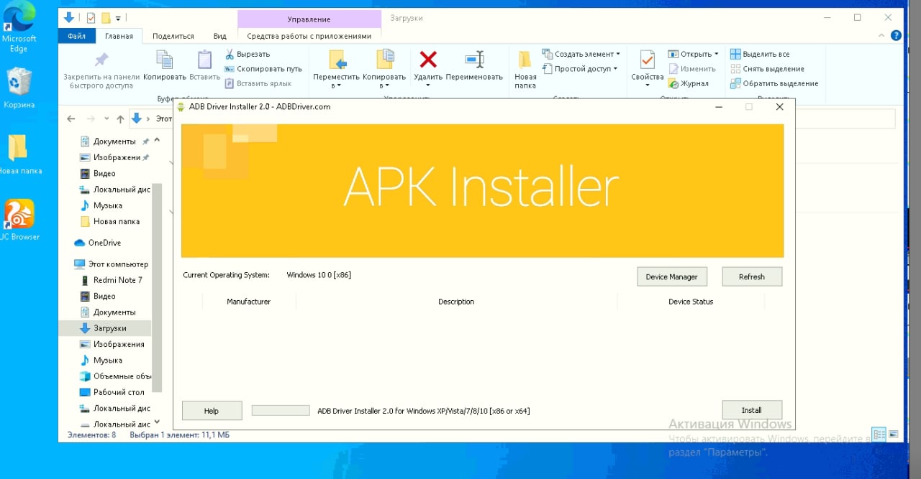The height and width of the screenshot is (479, 921).
Task: Open History (Журнал) in the ribbon
Action: click(689, 83)
